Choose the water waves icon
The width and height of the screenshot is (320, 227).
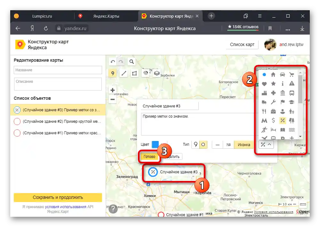pos(292,130)
